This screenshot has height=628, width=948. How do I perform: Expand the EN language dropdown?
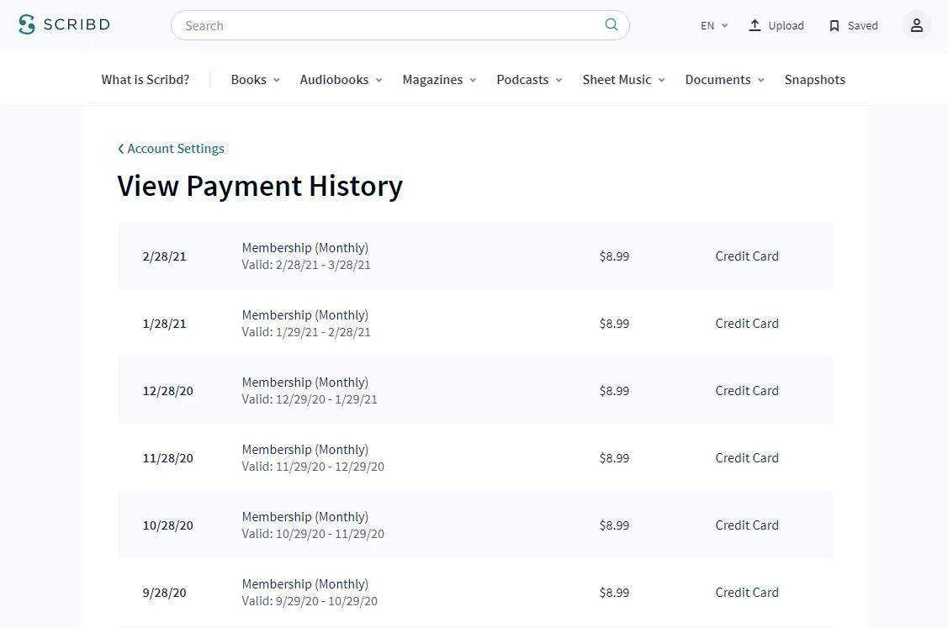[x=714, y=25]
